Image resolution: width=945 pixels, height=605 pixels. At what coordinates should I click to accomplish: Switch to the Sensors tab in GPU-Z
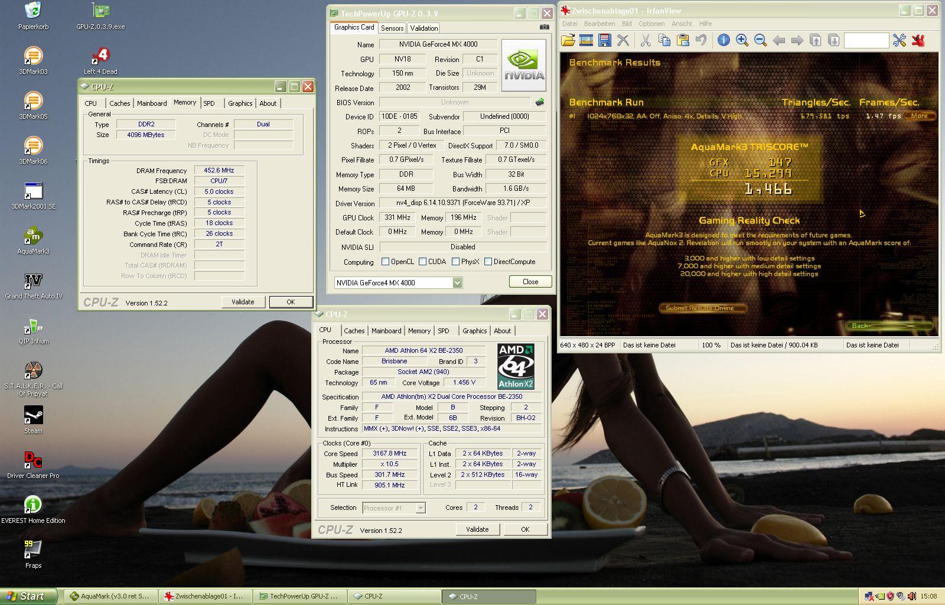tap(392, 28)
